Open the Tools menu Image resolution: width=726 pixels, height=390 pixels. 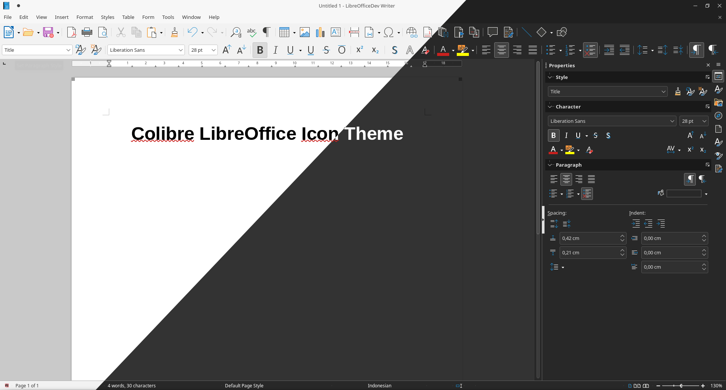point(168,17)
